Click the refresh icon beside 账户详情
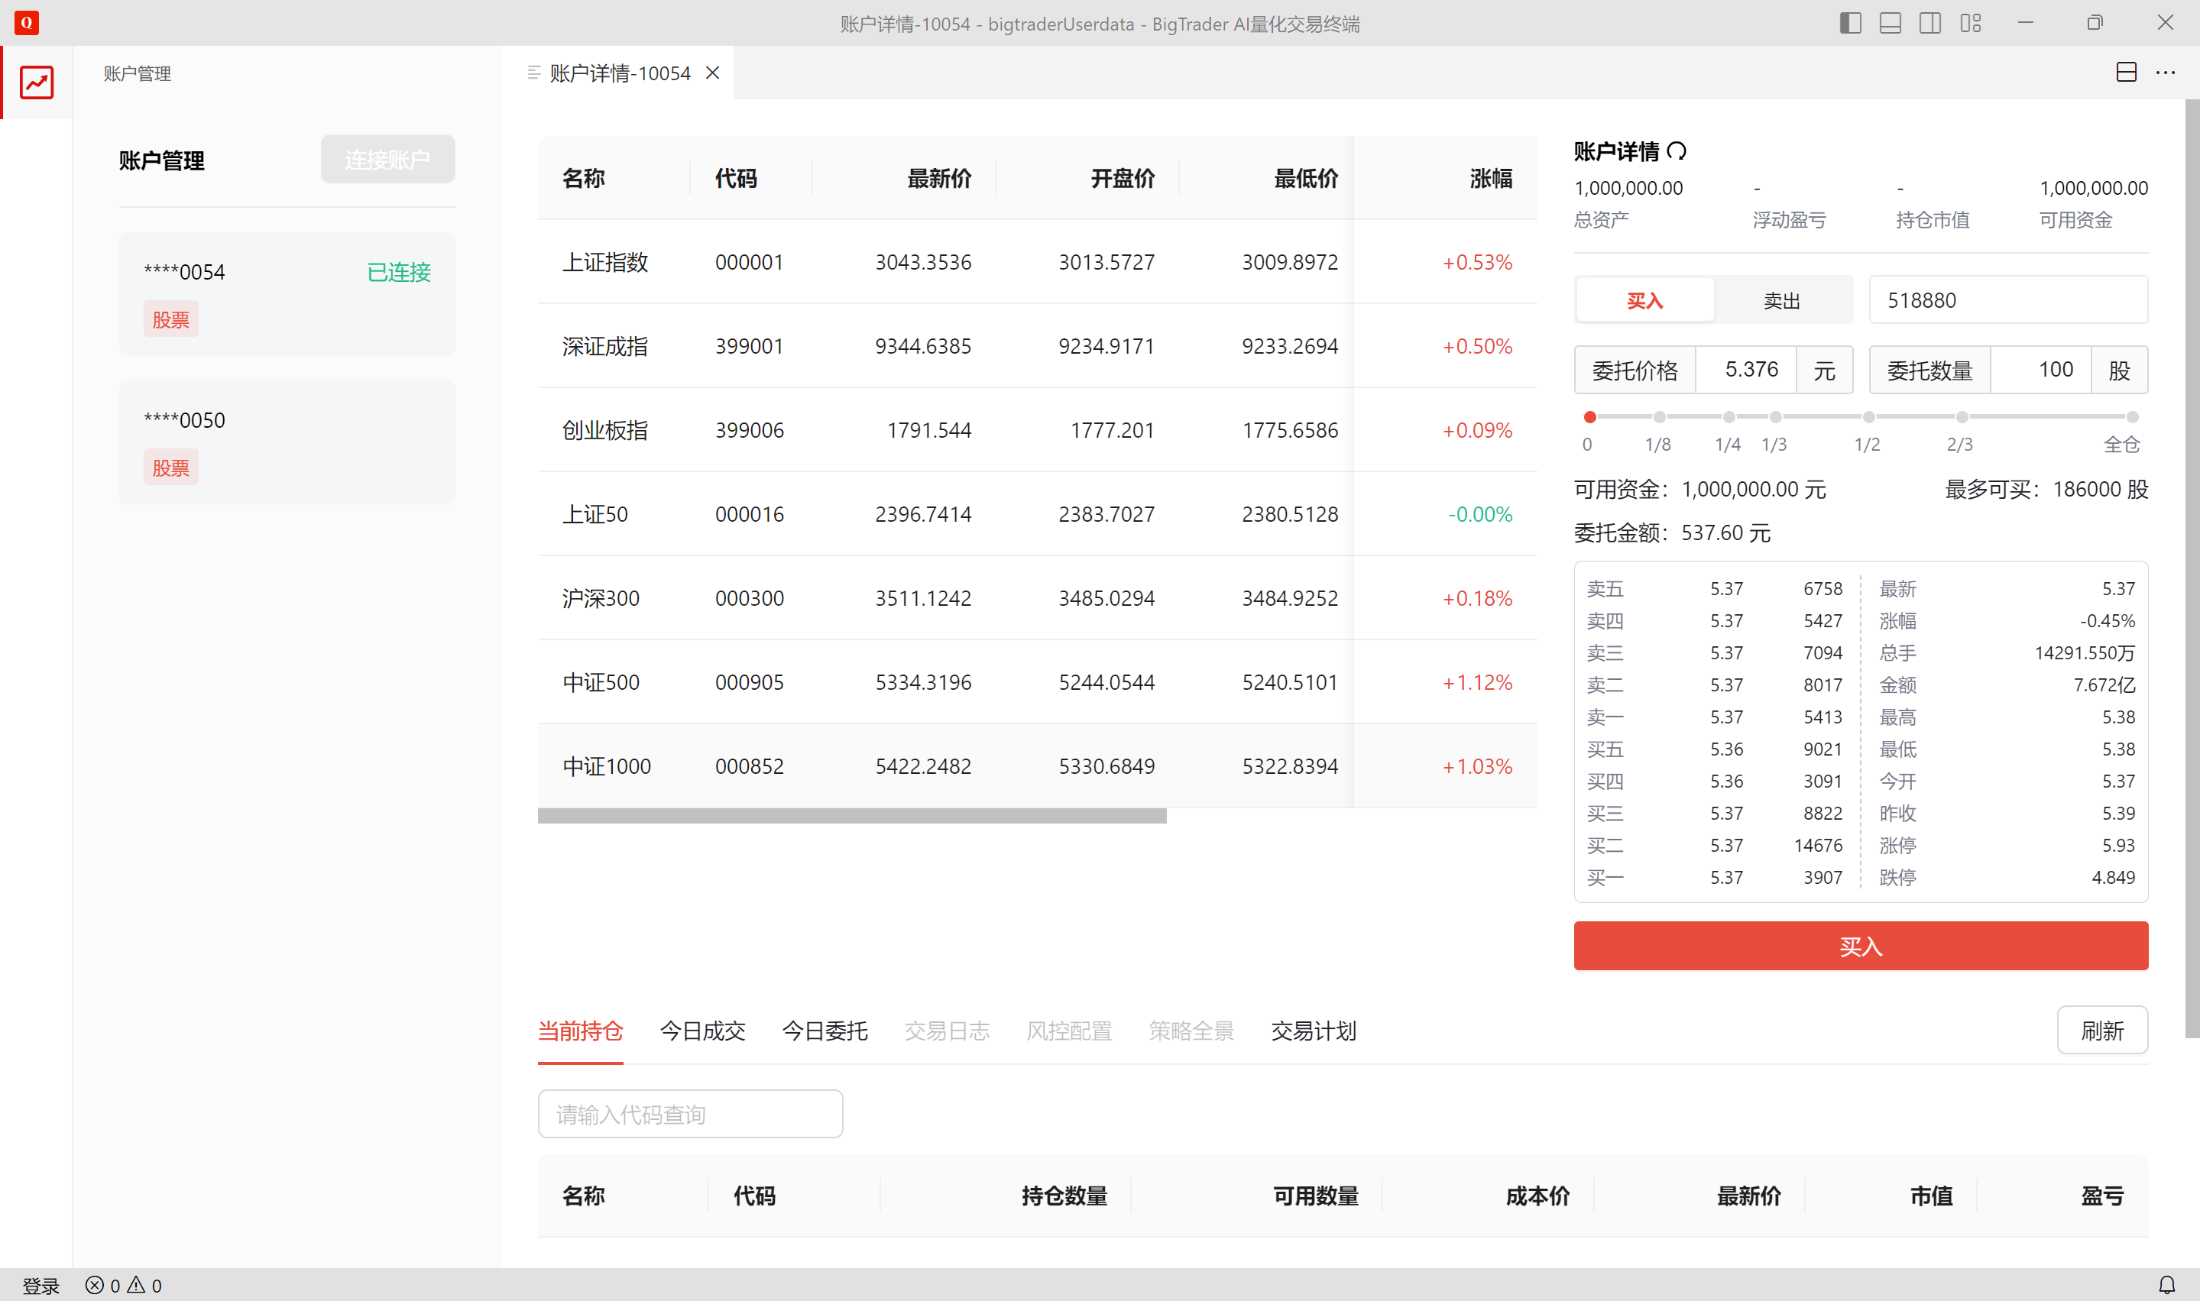The width and height of the screenshot is (2200, 1301). (1677, 150)
